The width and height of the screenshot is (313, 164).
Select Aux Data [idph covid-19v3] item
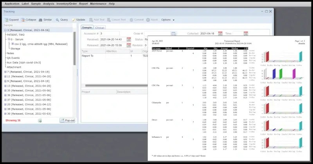(24, 63)
